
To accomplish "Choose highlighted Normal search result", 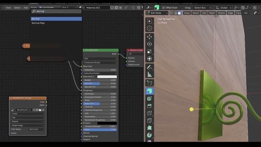I will 56,19.
